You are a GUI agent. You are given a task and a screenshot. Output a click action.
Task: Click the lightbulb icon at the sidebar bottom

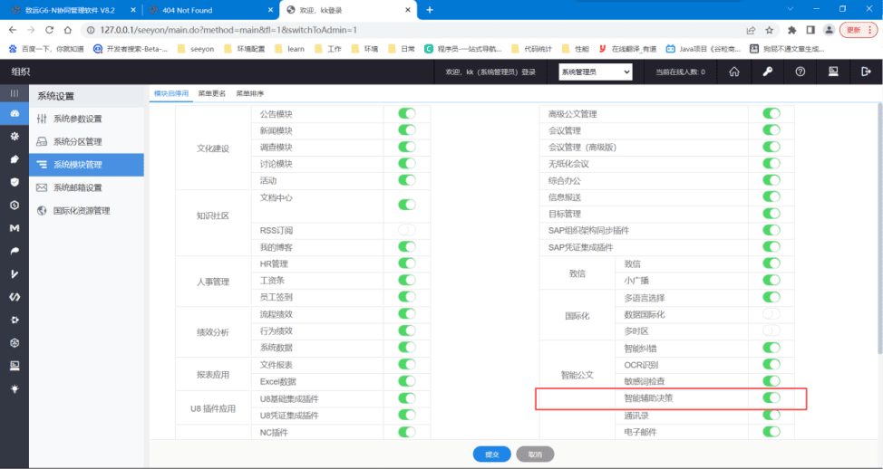(15, 388)
